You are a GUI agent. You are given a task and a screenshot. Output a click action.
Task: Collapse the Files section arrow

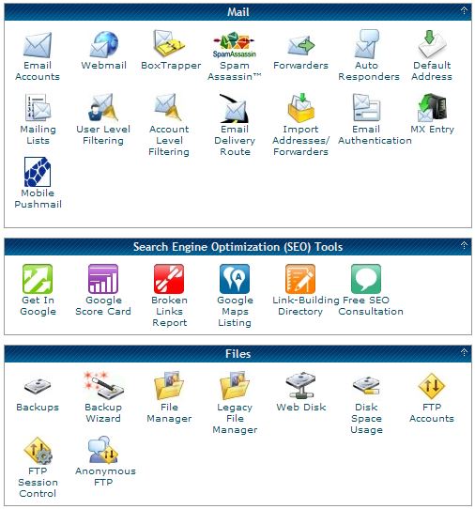point(464,352)
